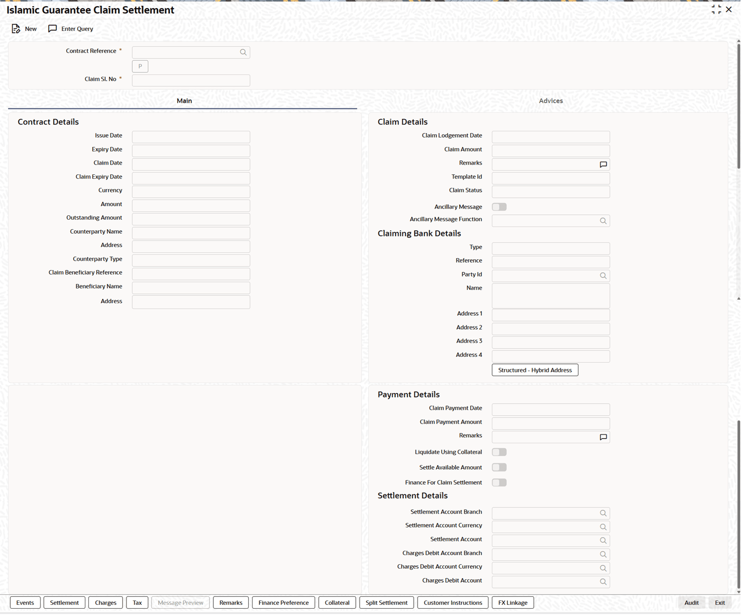This screenshot has width=742, height=615.
Task: Click the Claiming Bank Reference field
Action: [551, 262]
